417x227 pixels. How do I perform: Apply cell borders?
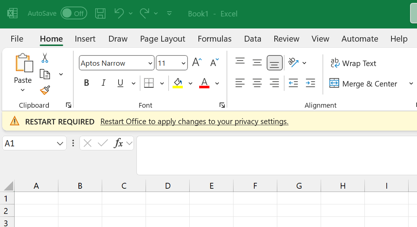[149, 83]
